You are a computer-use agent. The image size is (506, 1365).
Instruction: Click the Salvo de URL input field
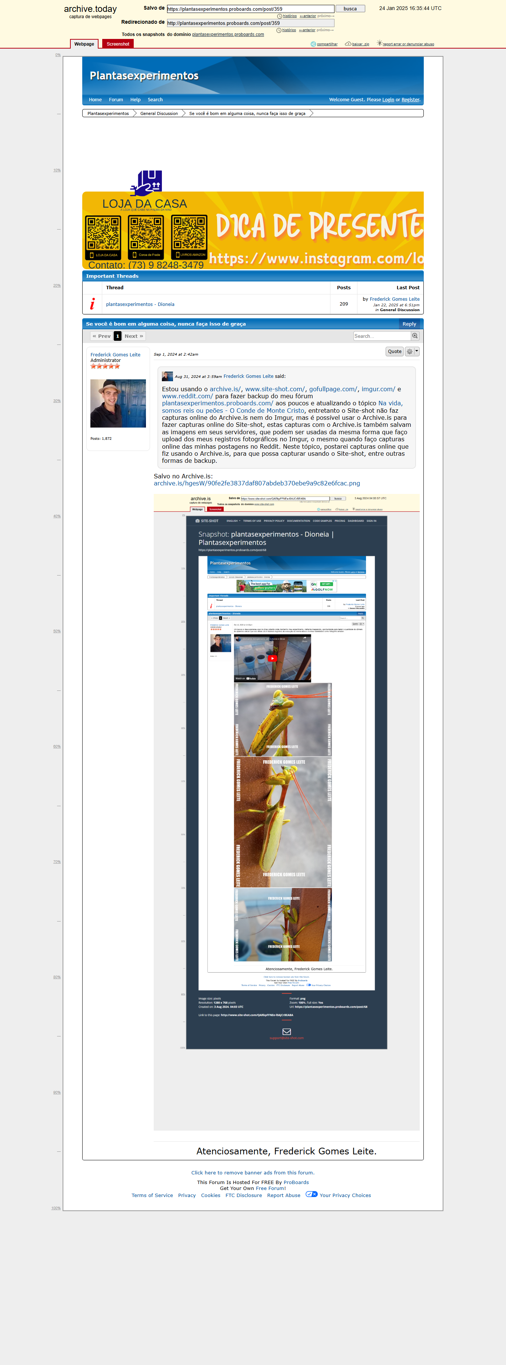tap(250, 9)
